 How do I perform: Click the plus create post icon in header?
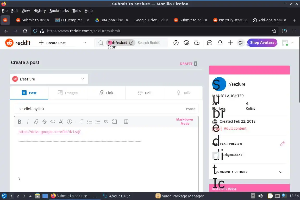coord(230,43)
